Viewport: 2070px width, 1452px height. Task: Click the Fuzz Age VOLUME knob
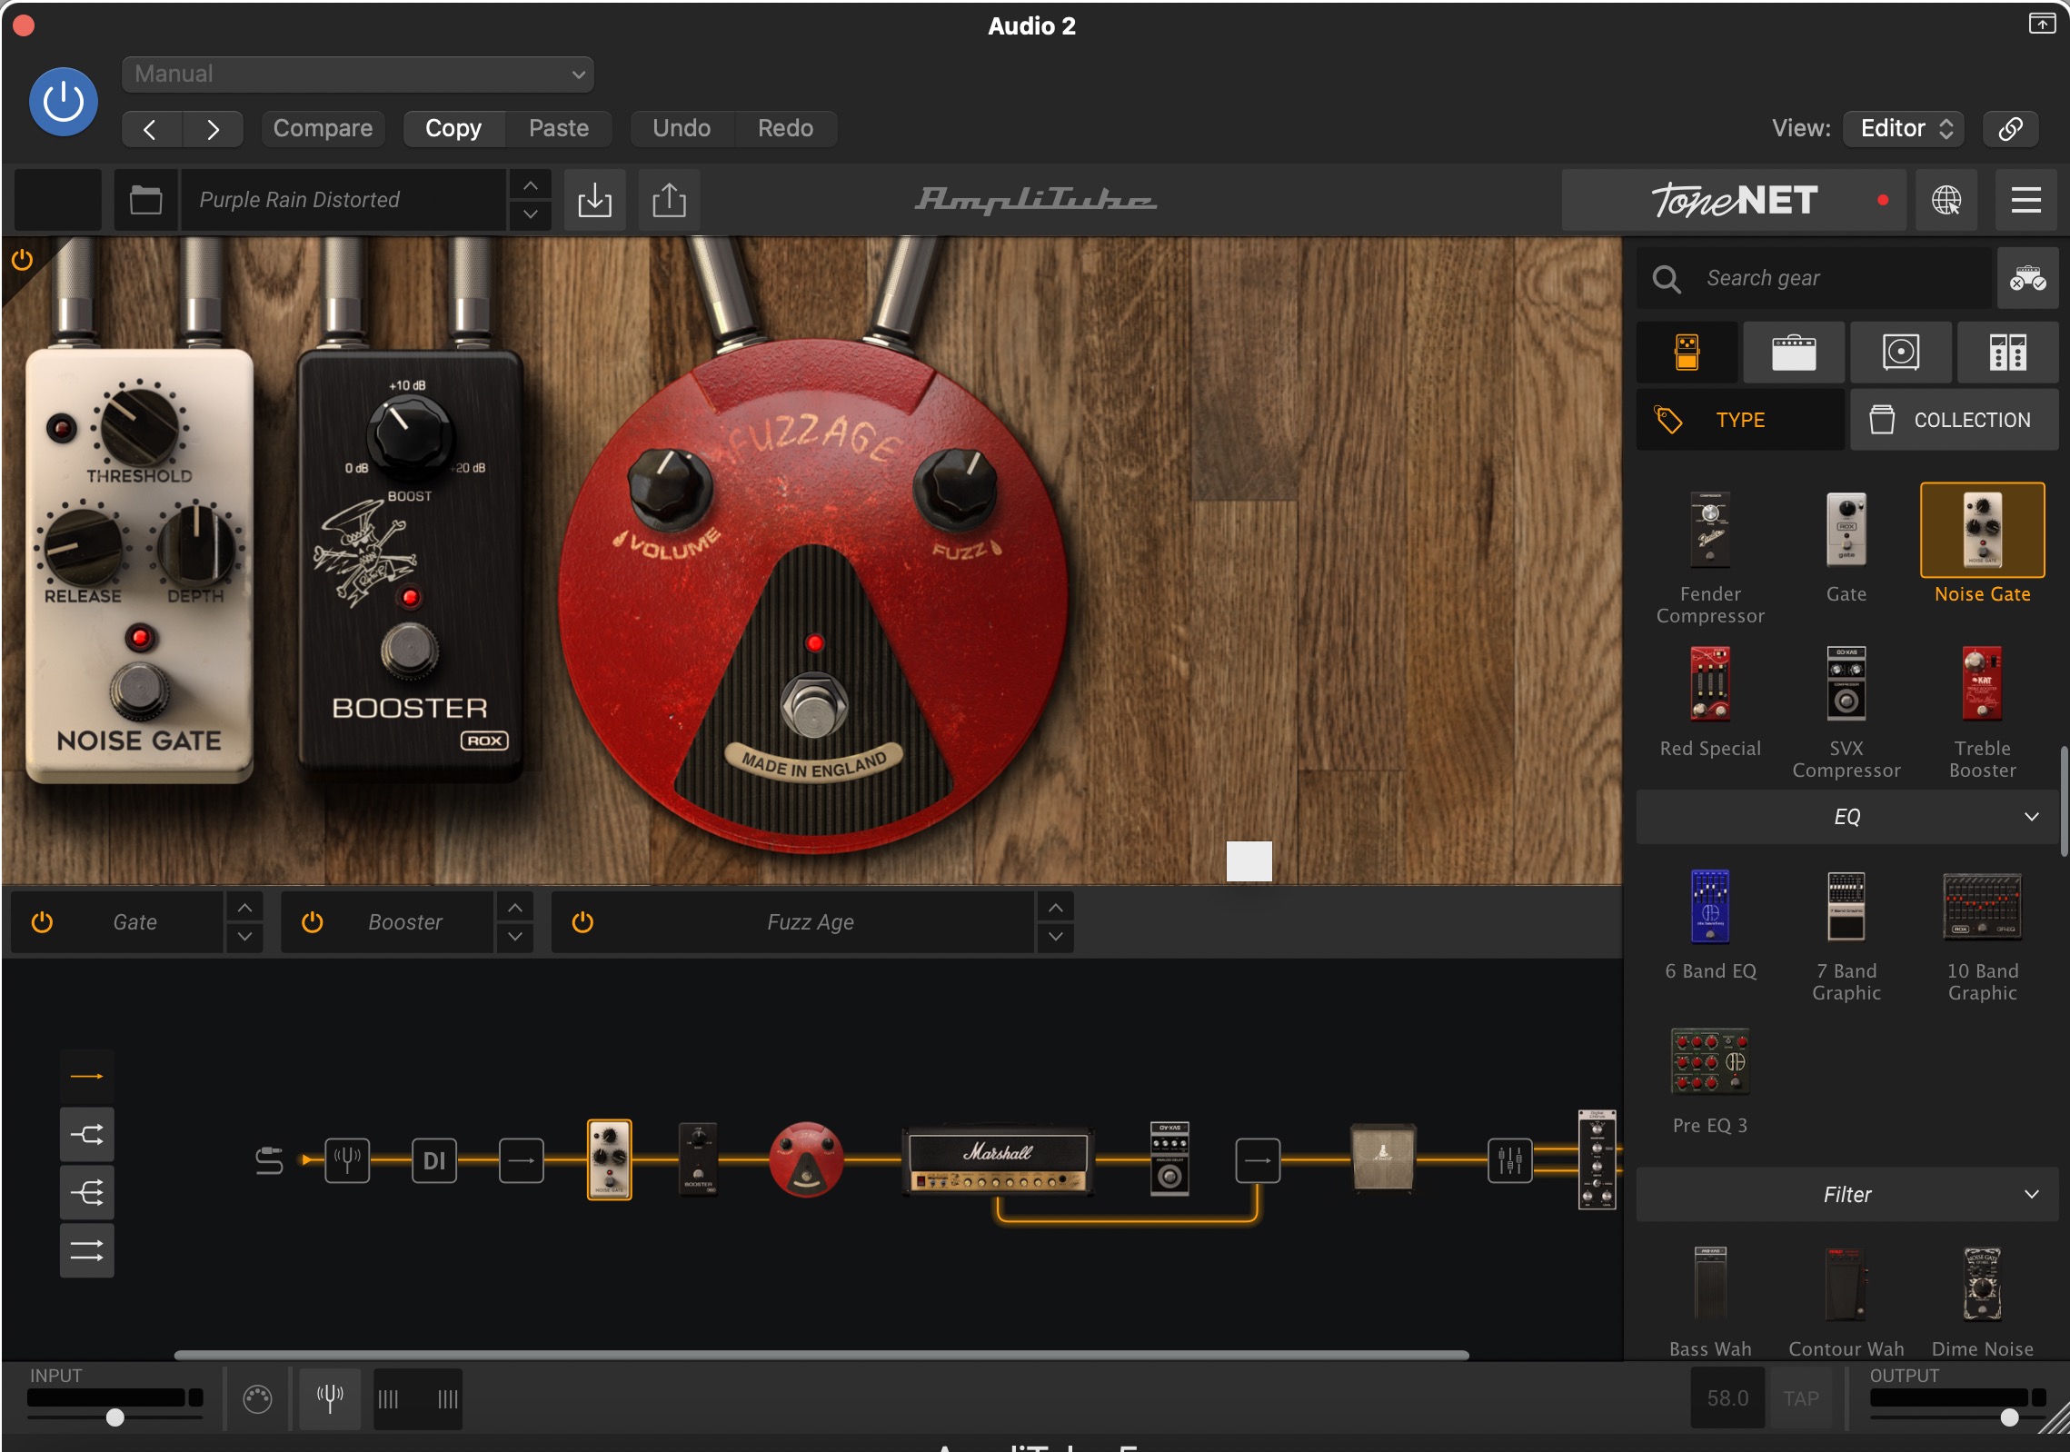671,489
